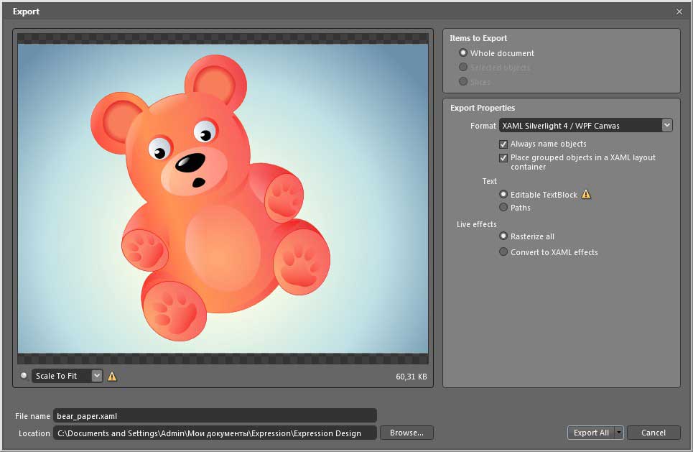Click Browse to choose location
Viewport: 693px width, 452px height.
tap(406, 433)
